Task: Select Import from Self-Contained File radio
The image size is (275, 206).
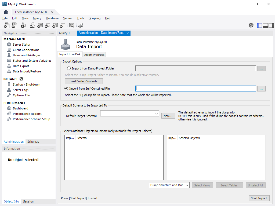Action: click(66, 89)
